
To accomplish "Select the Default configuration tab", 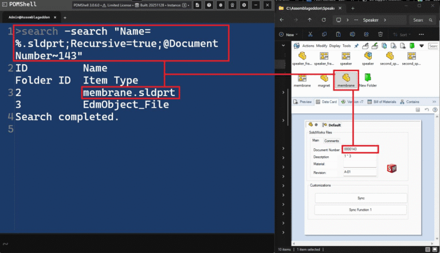I will pyautogui.click(x=331, y=125).
